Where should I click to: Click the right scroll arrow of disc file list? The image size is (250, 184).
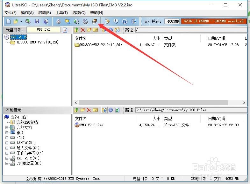click(244, 103)
